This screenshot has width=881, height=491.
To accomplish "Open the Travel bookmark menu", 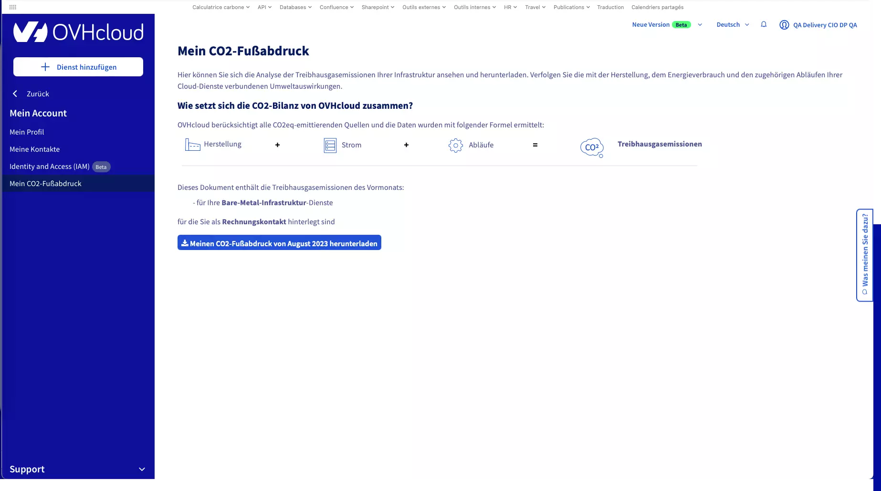I will click(x=535, y=7).
